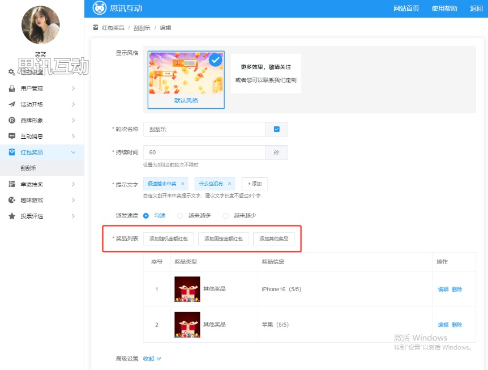Click the 幸运抽奖 sidebar icon
The width and height of the screenshot is (488, 370).
coord(12,184)
